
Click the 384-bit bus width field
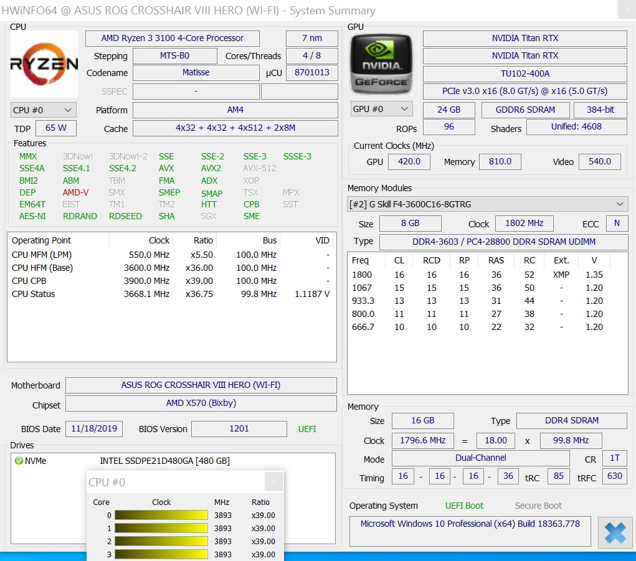pyautogui.click(x=600, y=110)
